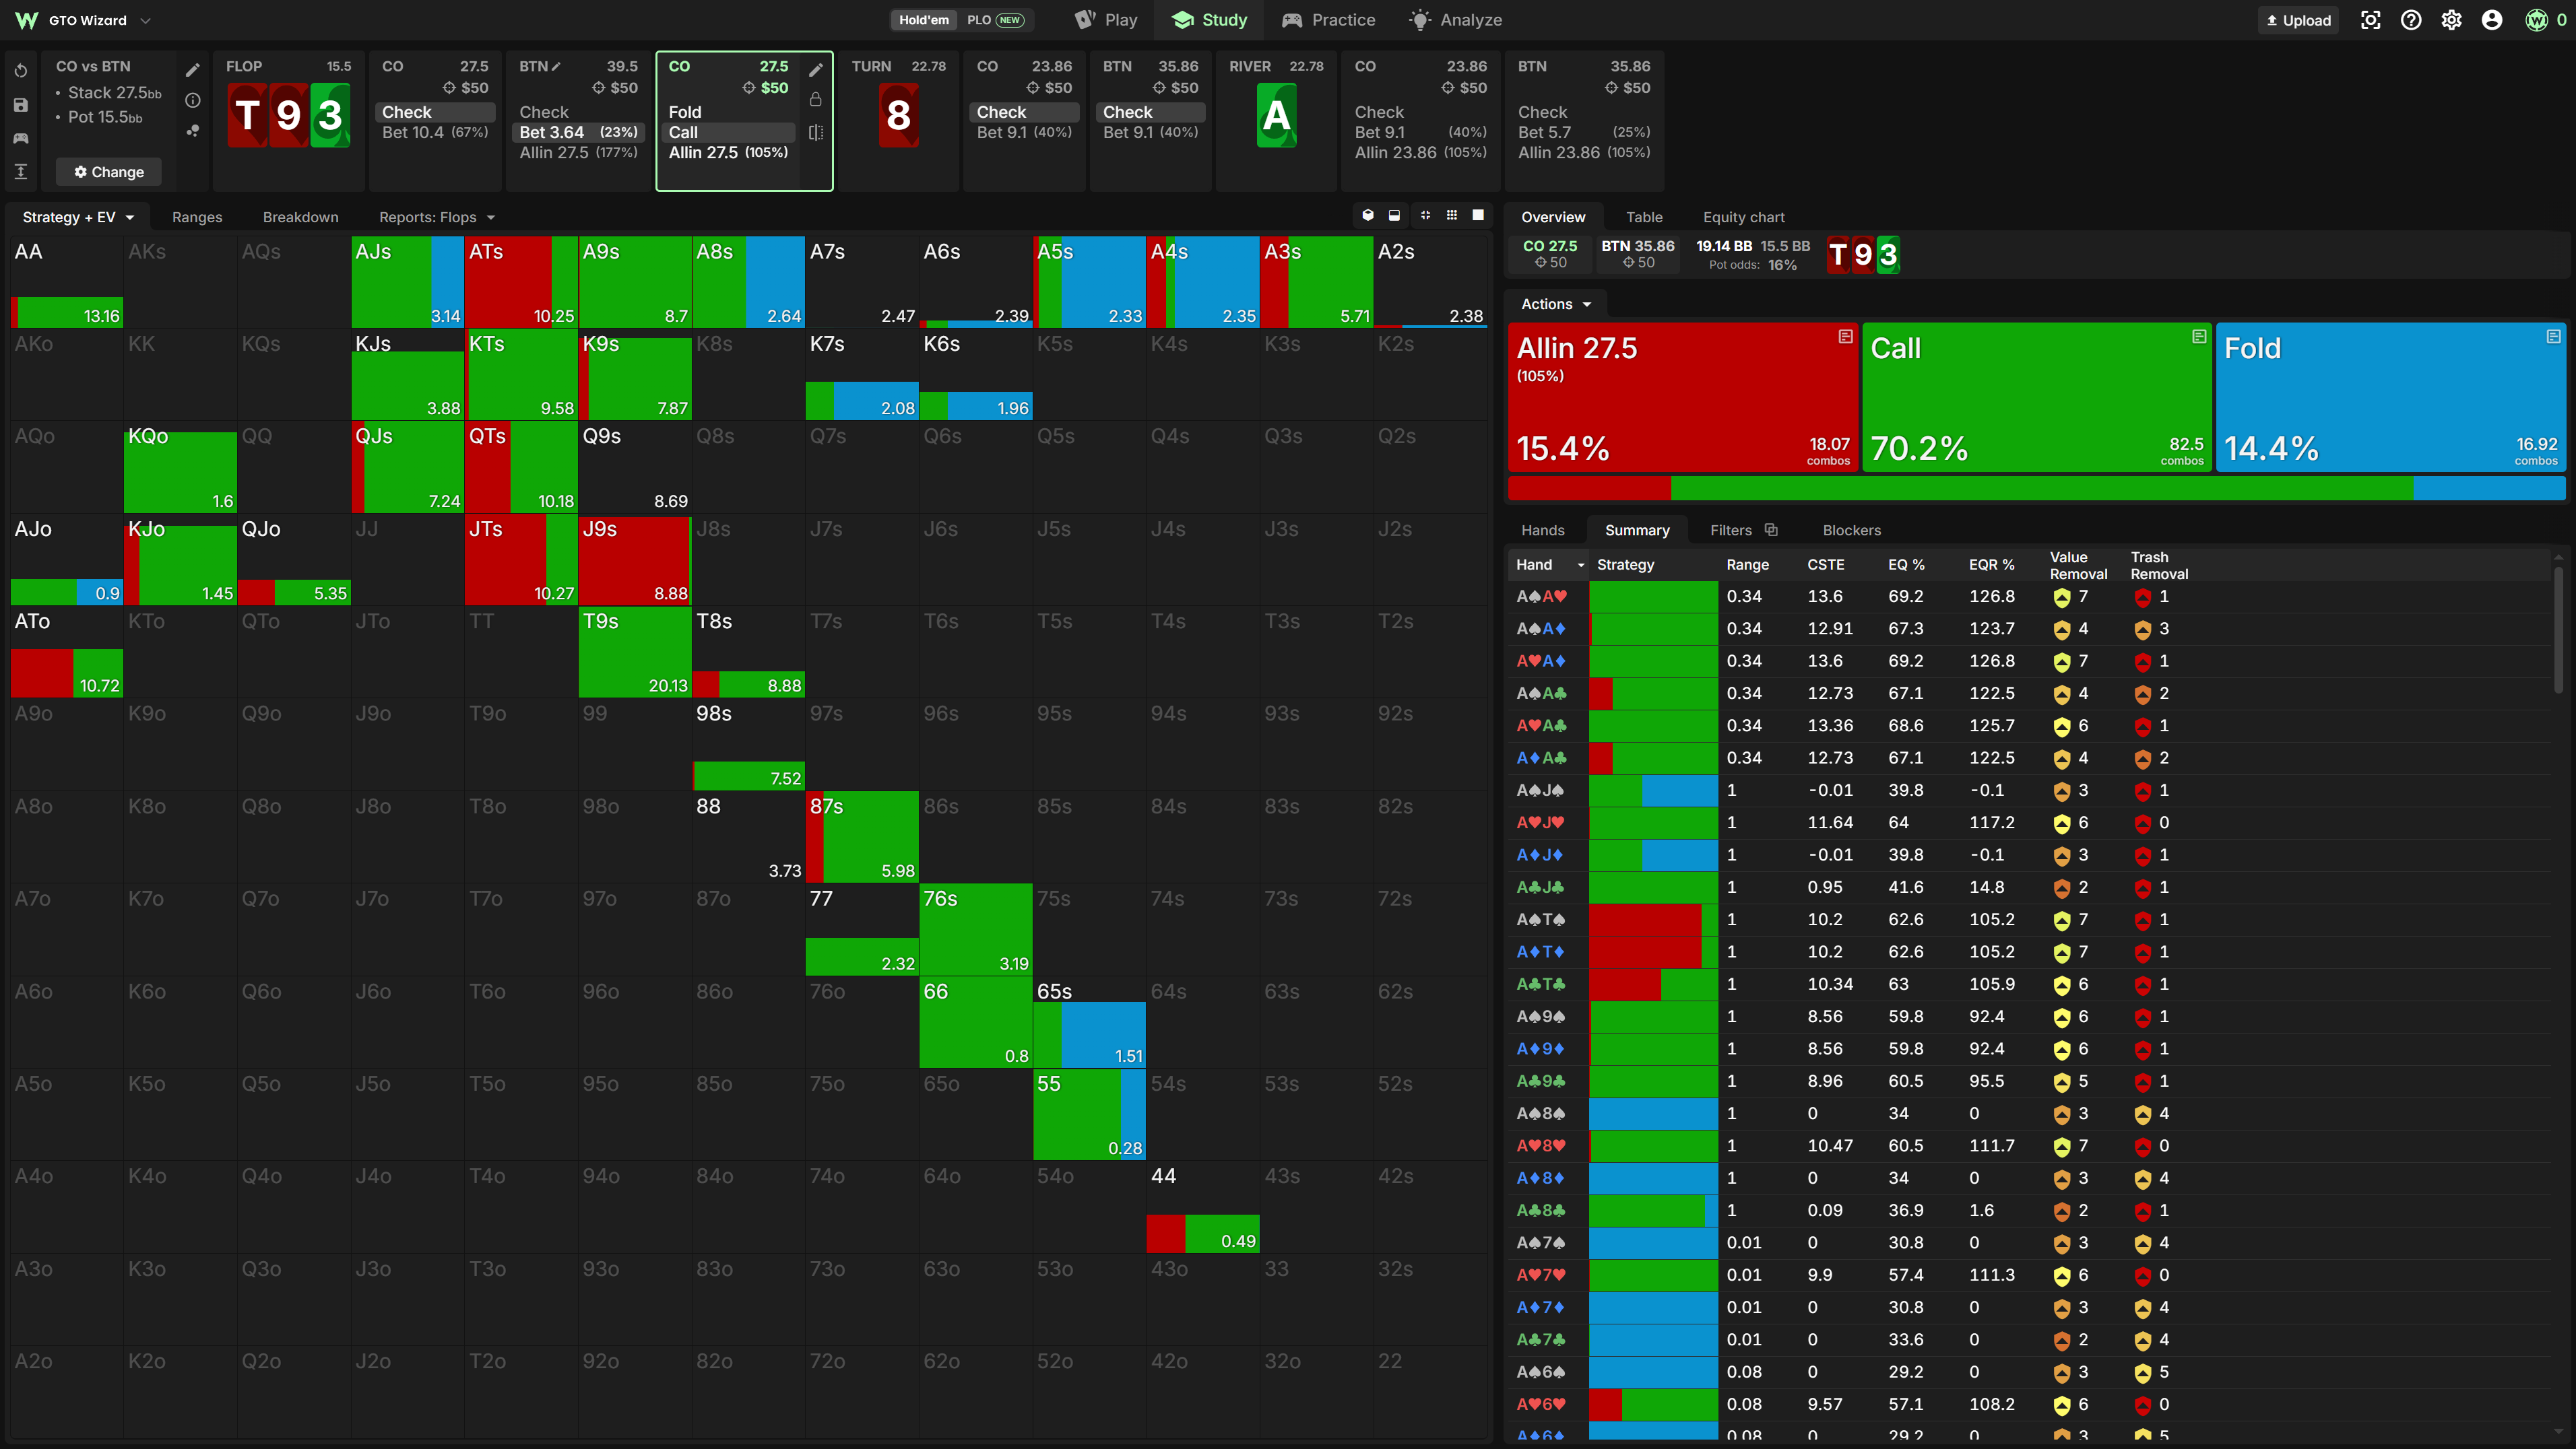Click the reset spot arrow icon
The image size is (2576, 1449).
(x=21, y=71)
